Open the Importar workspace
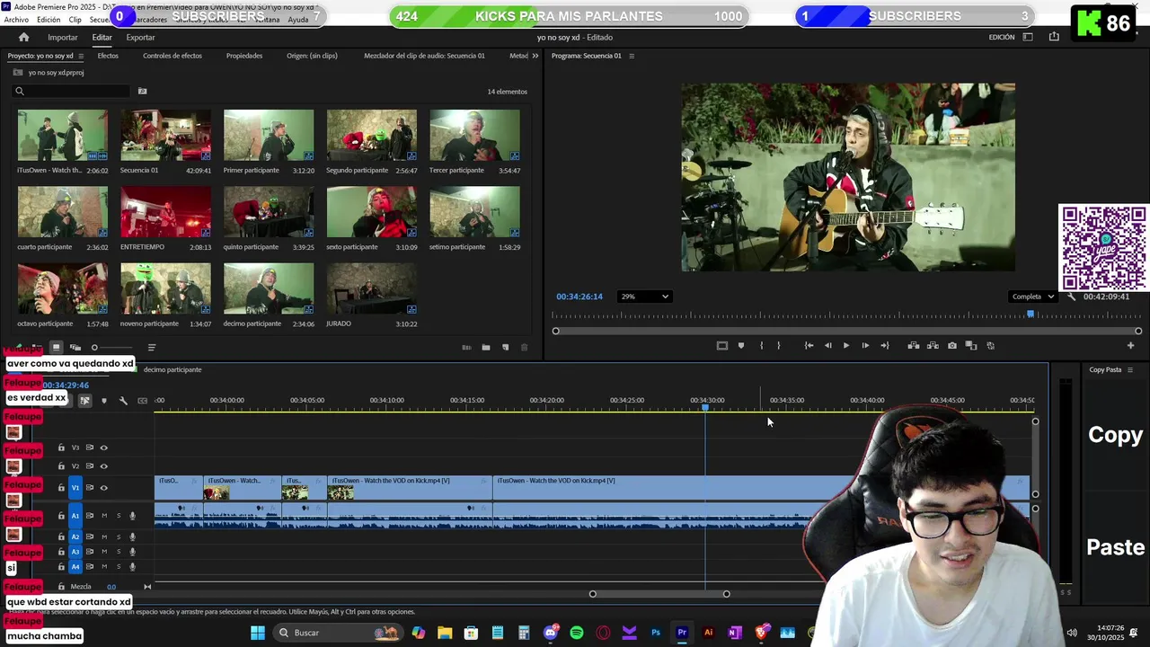The width and height of the screenshot is (1150, 647). tap(63, 37)
